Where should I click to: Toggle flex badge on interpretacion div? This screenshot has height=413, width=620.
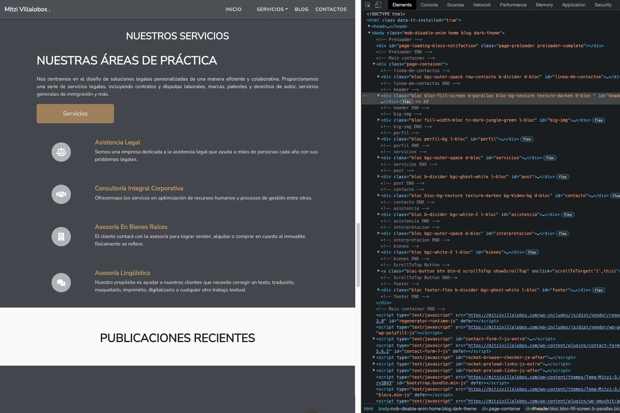coord(563,234)
